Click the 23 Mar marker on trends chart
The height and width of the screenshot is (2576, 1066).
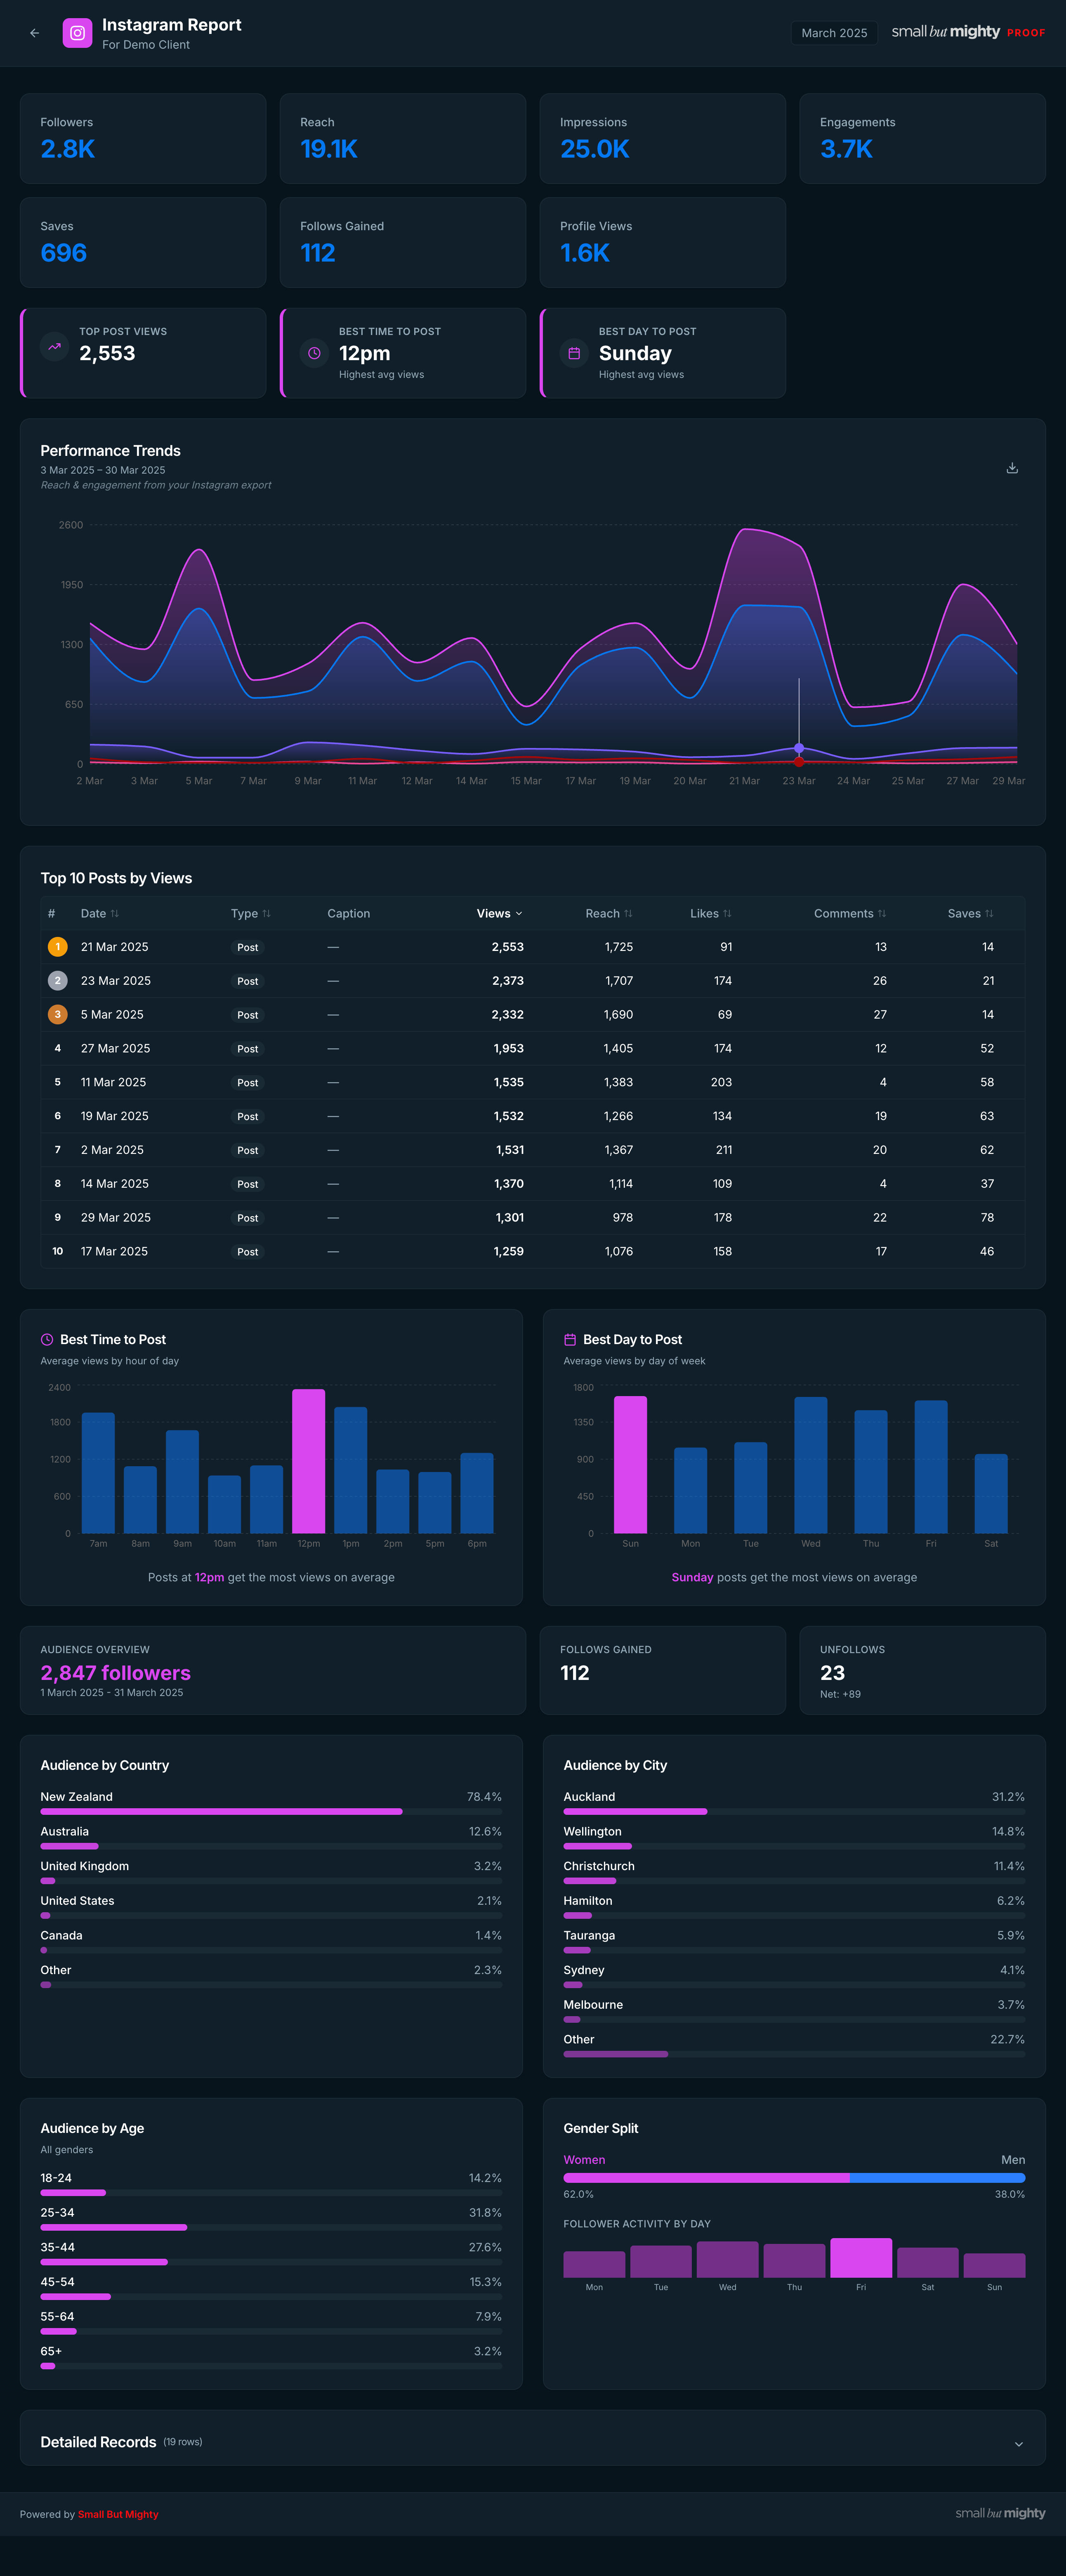click(799, 748)
